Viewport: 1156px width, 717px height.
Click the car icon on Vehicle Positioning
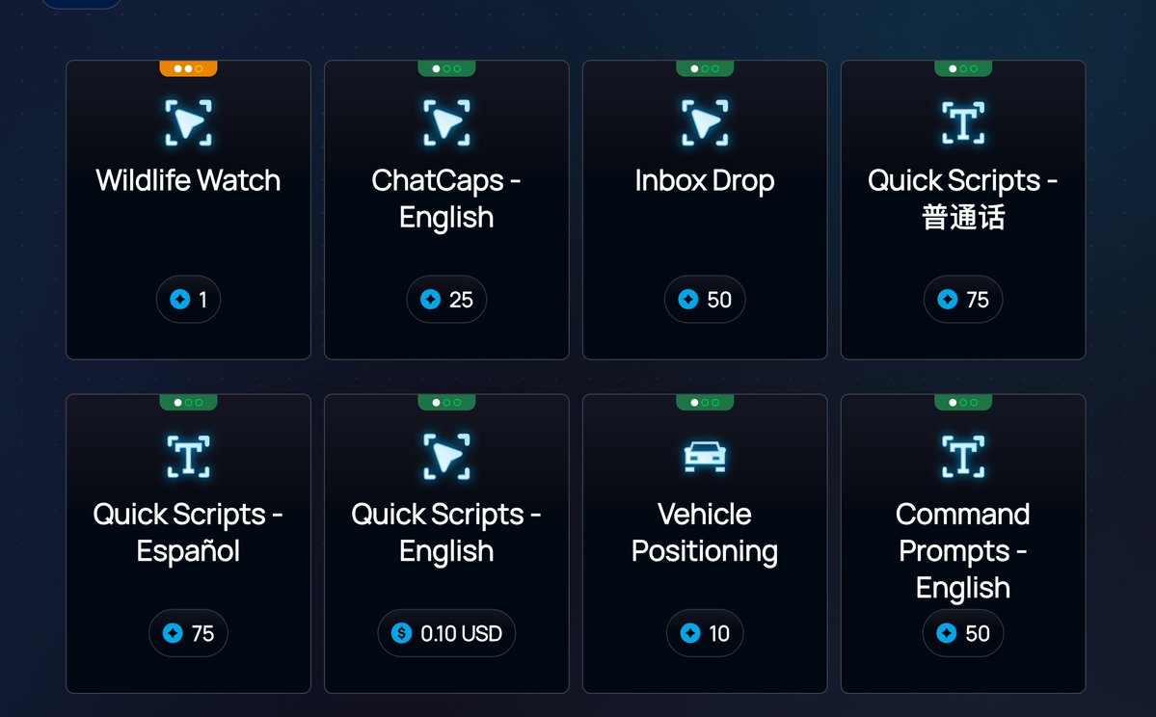point(704,456)
